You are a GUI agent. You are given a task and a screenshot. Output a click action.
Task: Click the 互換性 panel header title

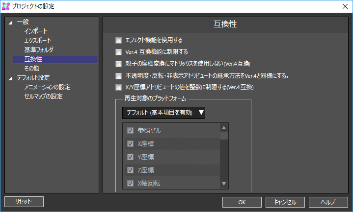click(x=225, y=24)
